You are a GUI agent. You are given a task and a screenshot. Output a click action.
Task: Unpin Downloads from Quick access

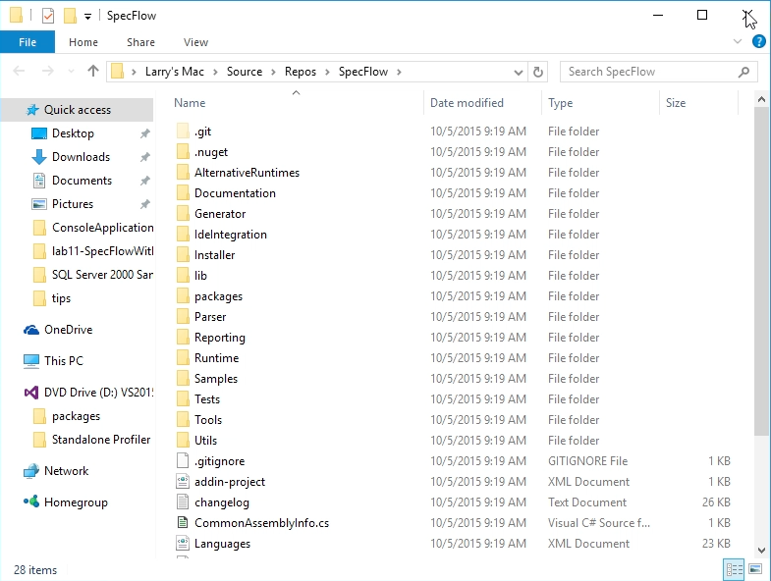[145, 157]
